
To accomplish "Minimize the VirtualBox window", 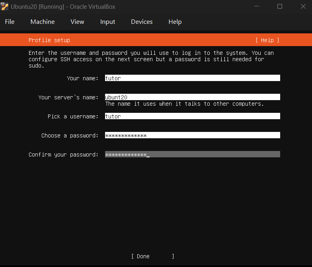I will tap(257, 6).
